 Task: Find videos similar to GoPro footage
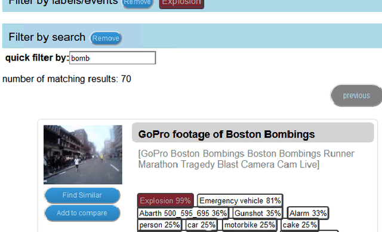pos(82,195)
